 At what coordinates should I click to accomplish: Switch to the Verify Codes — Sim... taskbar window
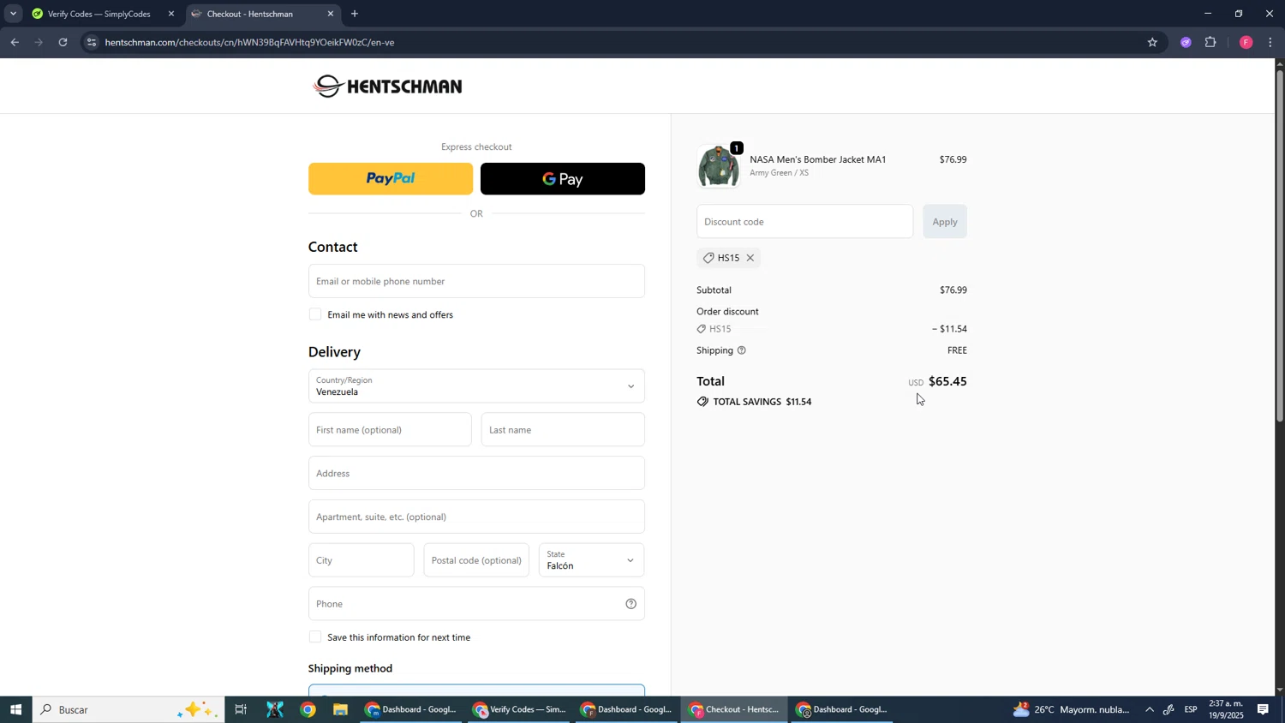(520, 709)
